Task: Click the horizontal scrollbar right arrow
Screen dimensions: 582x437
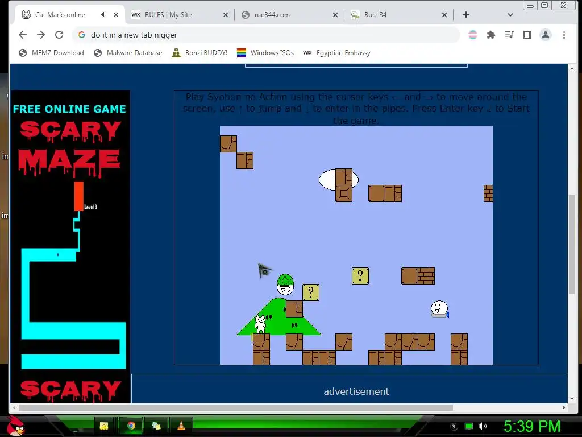Action: (x=564, y=407)
